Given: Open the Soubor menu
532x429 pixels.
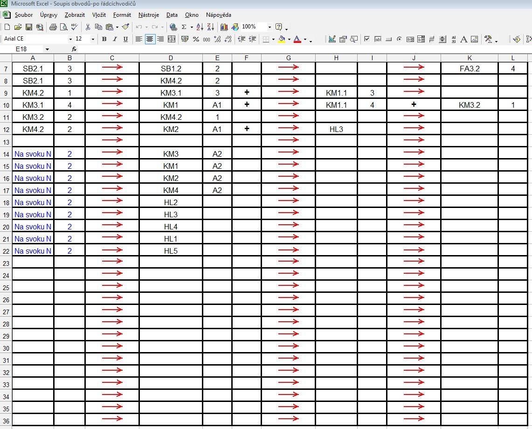Looking at the screenshot, I should 24,15.
